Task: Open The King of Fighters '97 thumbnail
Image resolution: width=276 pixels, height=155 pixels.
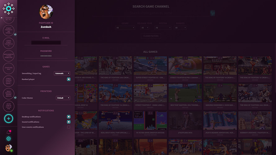Action: click(x=255, y=66)
